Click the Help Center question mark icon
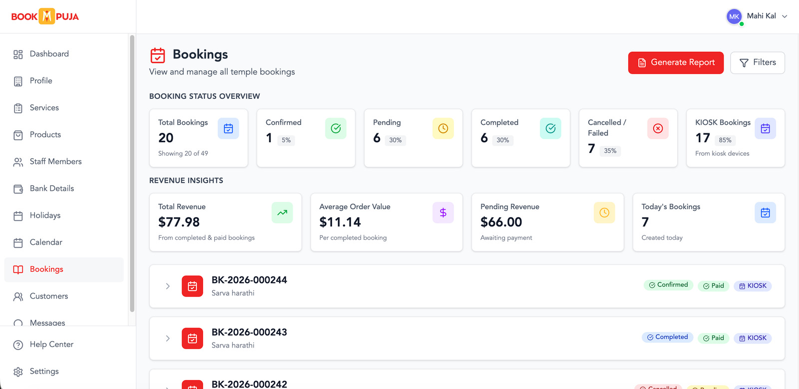Viewport: 799px width, 389px height. [x=18, y=345]
